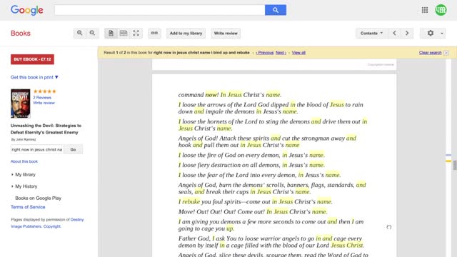Switch to single page view
Screen dimensions: 457x257
tap(111, 34)
